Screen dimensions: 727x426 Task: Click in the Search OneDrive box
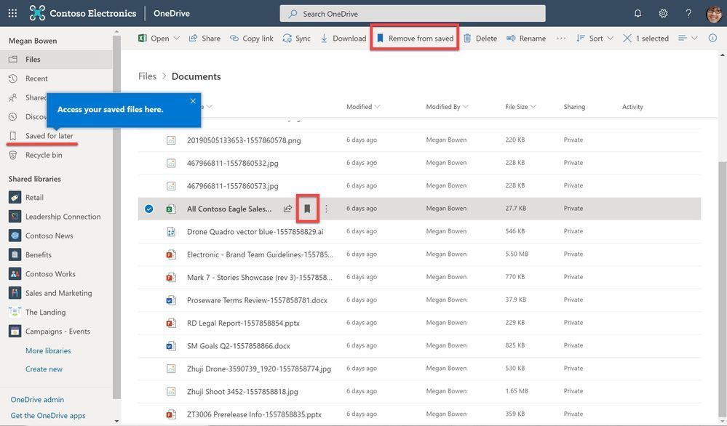[x=413, y=13]
